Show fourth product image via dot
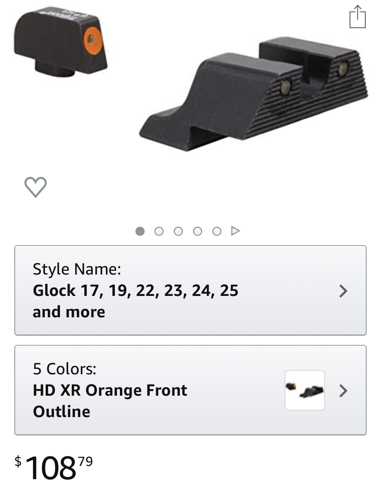This screenshot has width=381, height=488. coord(197,231)
